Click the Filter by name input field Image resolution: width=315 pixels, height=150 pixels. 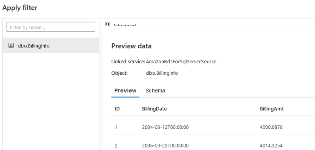pos(51,27)
